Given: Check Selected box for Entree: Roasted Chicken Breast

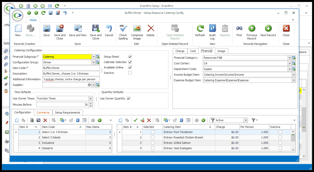Looking at the screenshot, I should 153,137.
